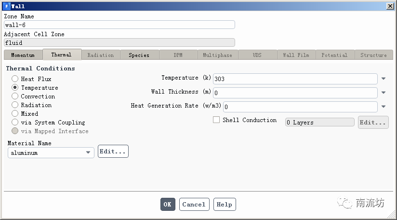Image resolution: width=397 pixels, height=220 pixels.
Task: Enable the Shell Conduction checkbox
Action: point(216,120)
